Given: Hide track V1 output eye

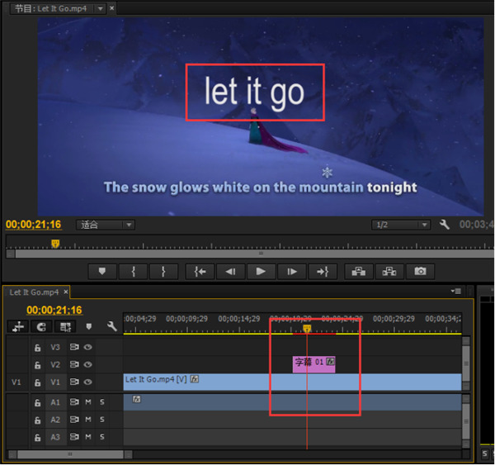Looking at the screenshot, I should tap(87, 382).
